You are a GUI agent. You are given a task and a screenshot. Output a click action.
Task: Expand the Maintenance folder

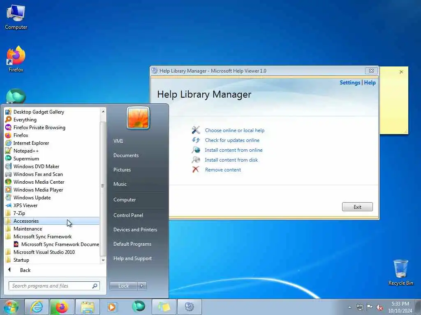click(x=52, y=229)
